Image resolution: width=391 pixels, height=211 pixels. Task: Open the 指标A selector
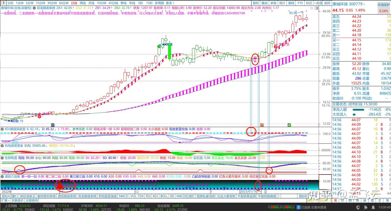coord(6,196)
